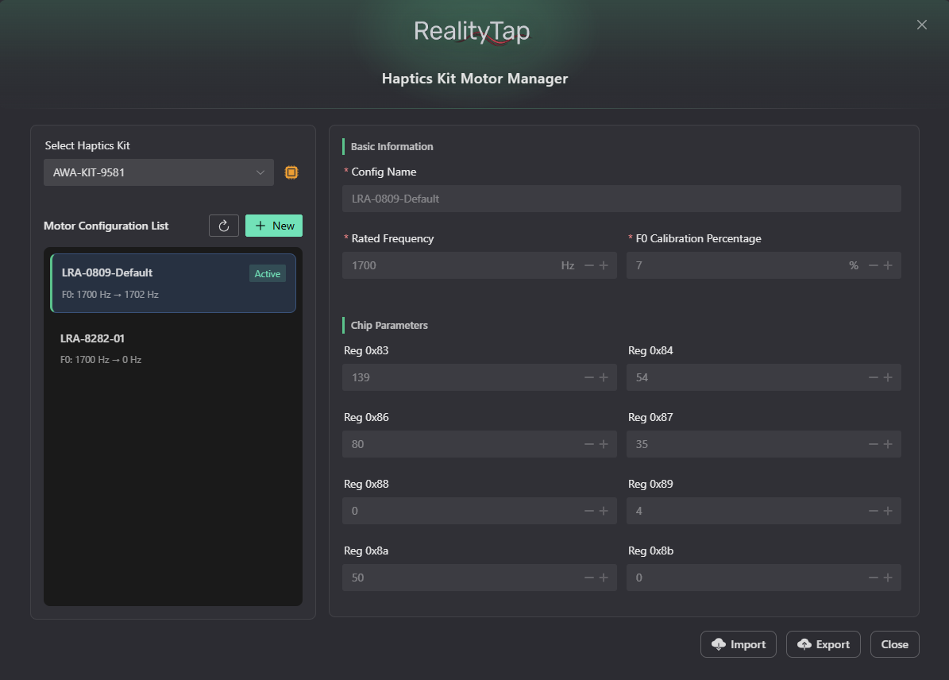Increment Reg 0x89 value
The image size is (949, 680).
coord(888,511)
